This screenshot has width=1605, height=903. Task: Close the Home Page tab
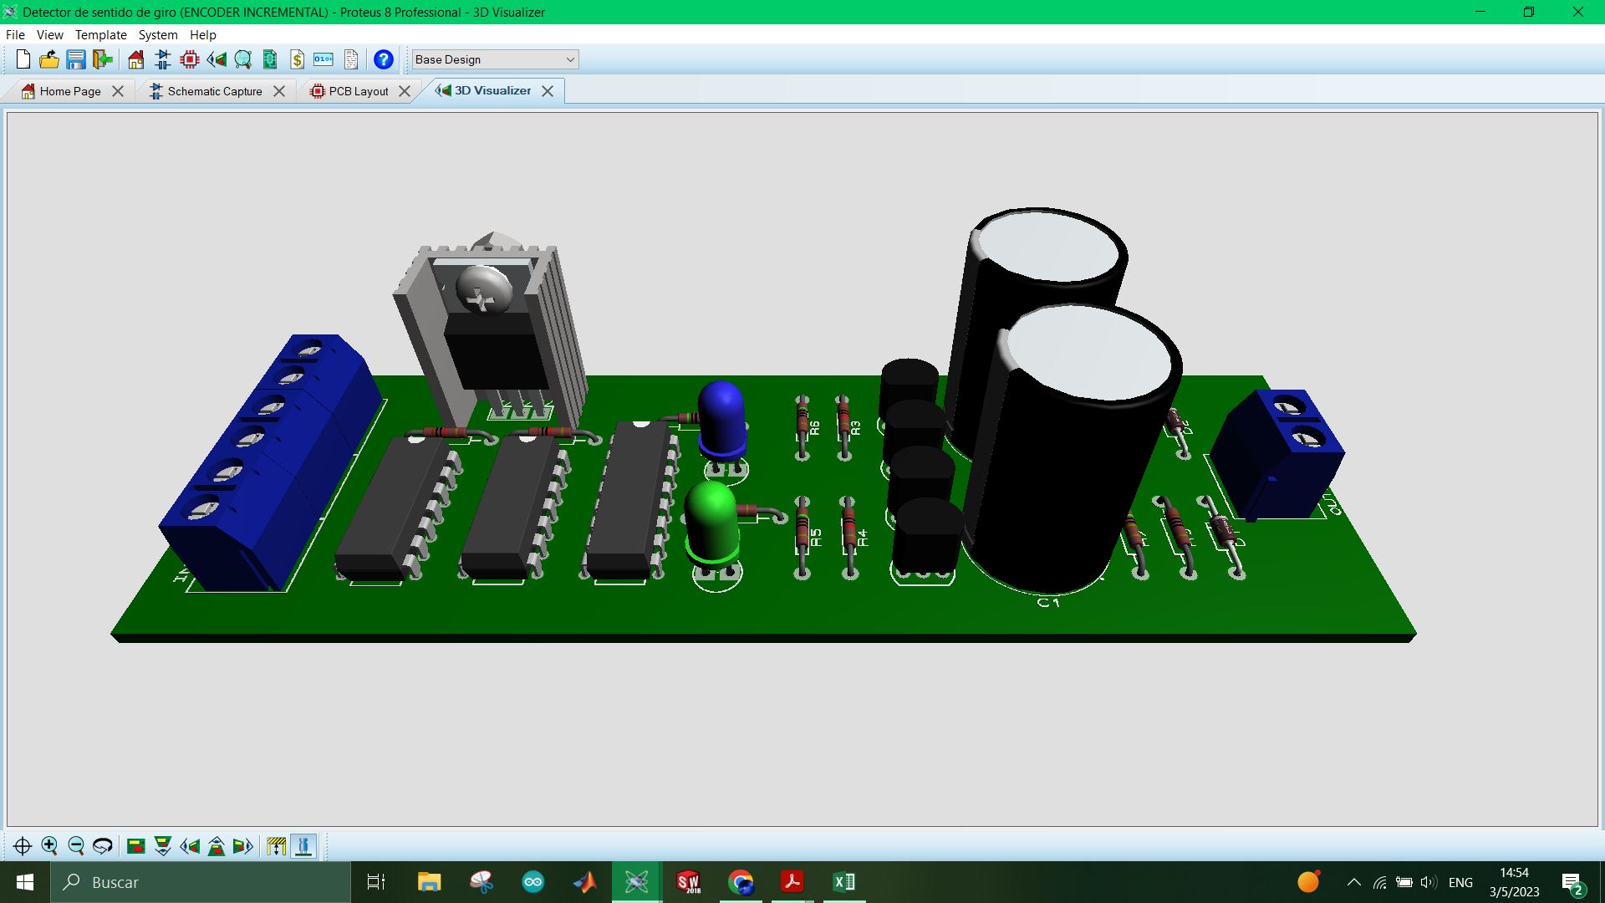coord(118,91)
